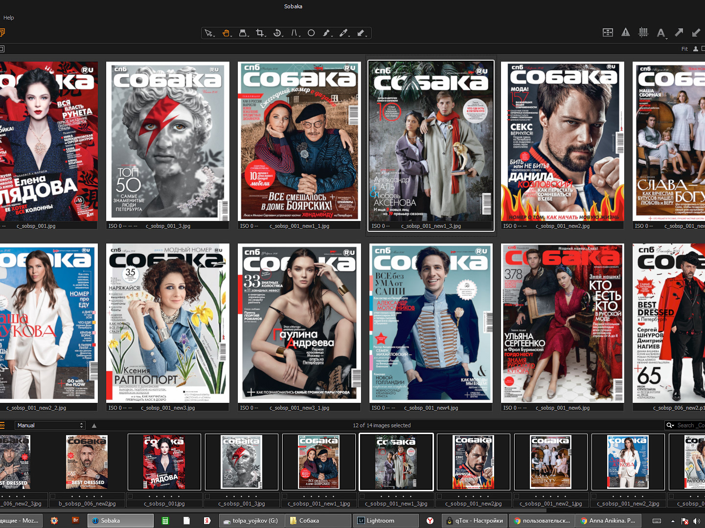
Task: Click the '12 of 14 images selected' status text
Action: (x=382, y=425)
